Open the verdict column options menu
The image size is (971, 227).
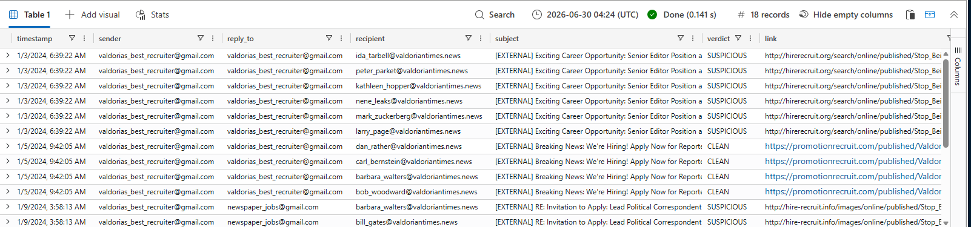[x=750, y=38]
